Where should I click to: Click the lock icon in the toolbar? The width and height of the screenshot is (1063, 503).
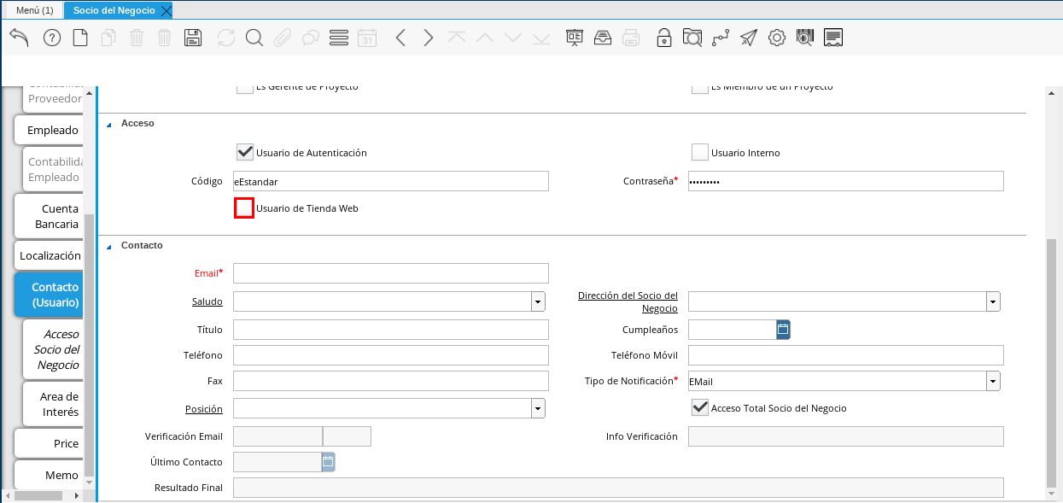click(x=663, y=38)
